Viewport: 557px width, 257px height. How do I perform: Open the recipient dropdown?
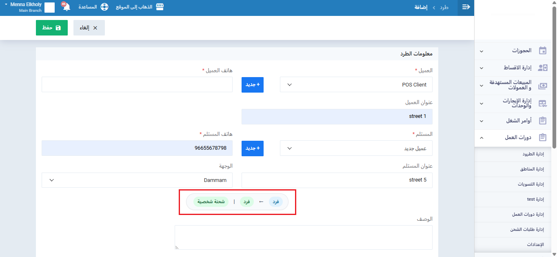coord(356,148)
